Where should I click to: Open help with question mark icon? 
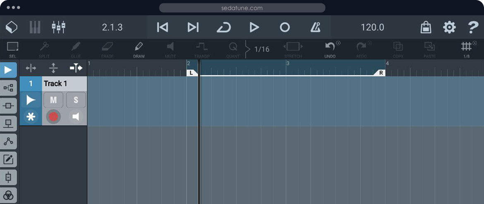(473, 27)
